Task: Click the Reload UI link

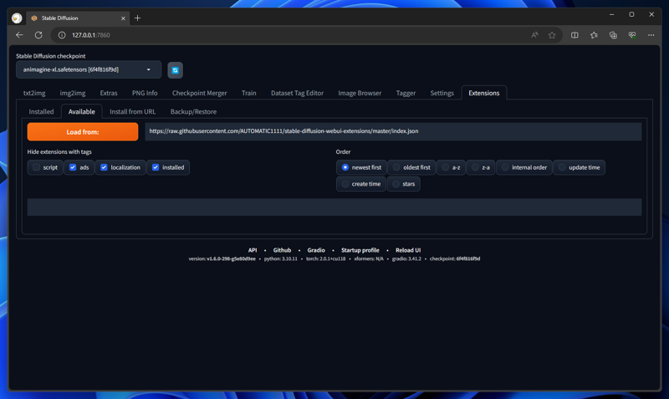Action: (408, 250)
